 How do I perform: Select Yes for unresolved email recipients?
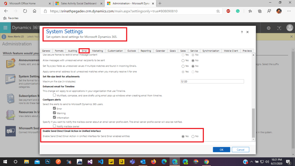point(183,60)
